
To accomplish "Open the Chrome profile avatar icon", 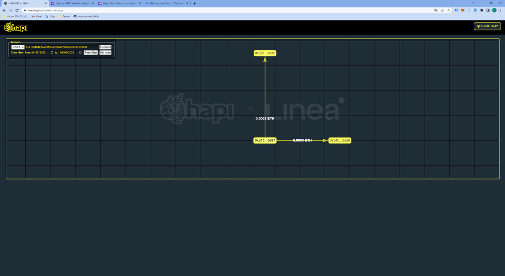I will coord(494,10).
